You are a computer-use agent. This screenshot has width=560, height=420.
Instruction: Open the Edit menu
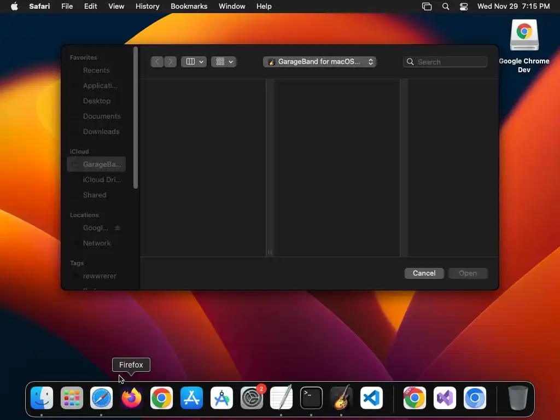click(91, 7)
